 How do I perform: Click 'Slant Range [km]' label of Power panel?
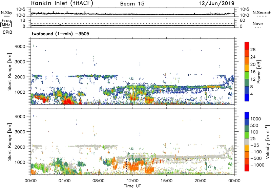pyautogui.click(x=9, y=72)
